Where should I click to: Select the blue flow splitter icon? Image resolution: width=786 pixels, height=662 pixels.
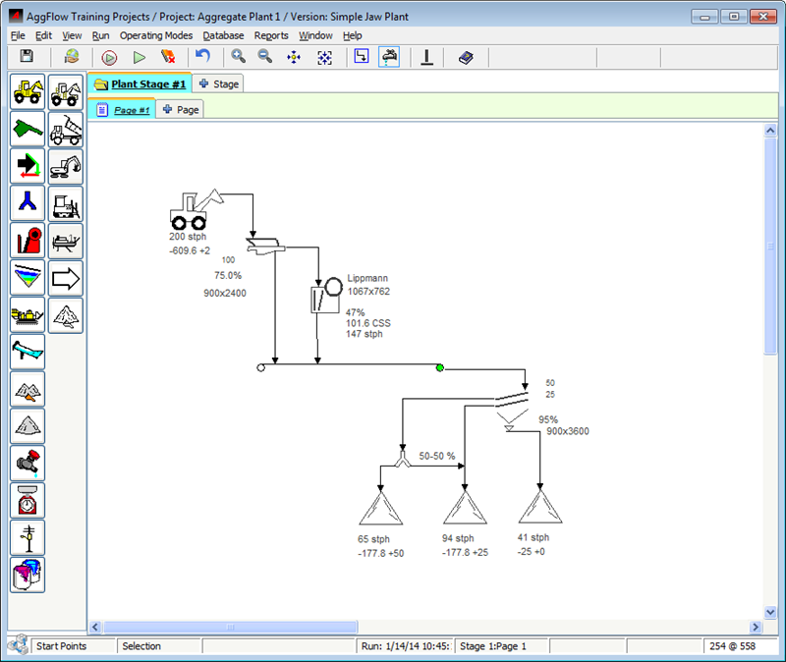(x=28, y=203)
